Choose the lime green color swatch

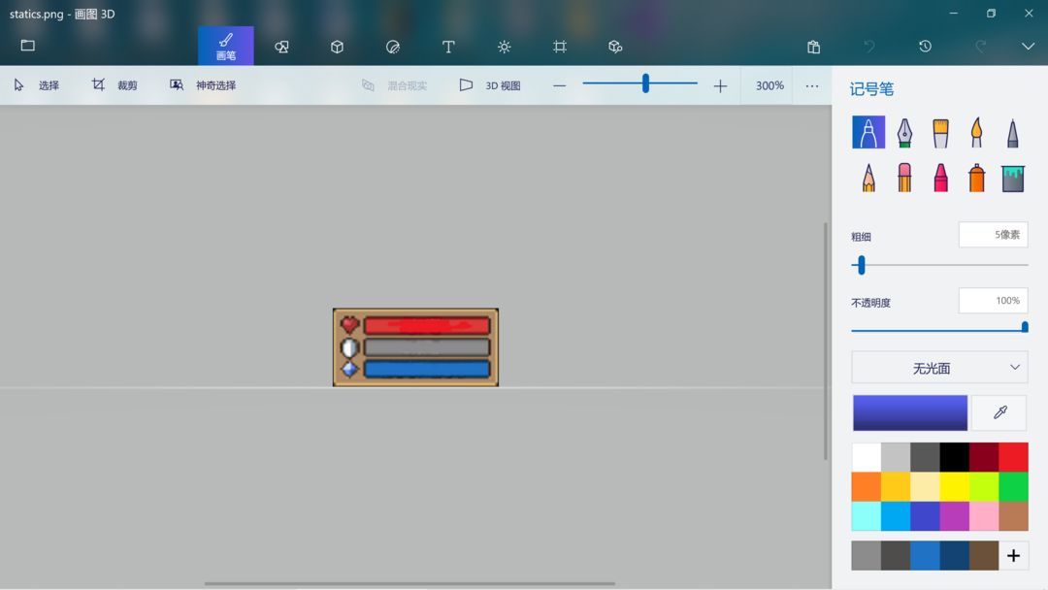984,486
